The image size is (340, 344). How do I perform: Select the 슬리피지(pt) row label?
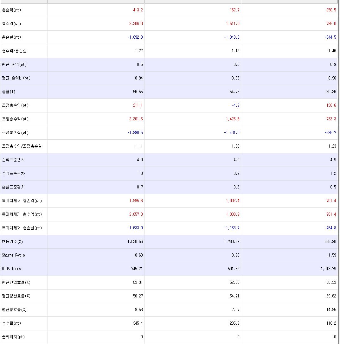click(13, 337)
